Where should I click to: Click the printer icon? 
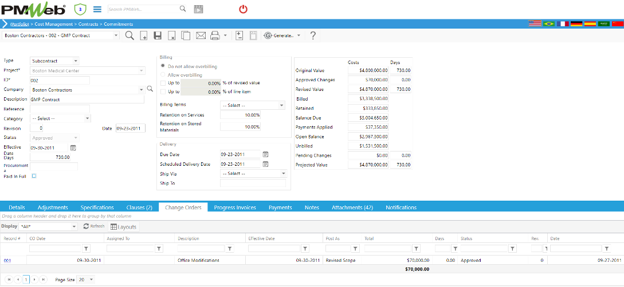point(215,35)
